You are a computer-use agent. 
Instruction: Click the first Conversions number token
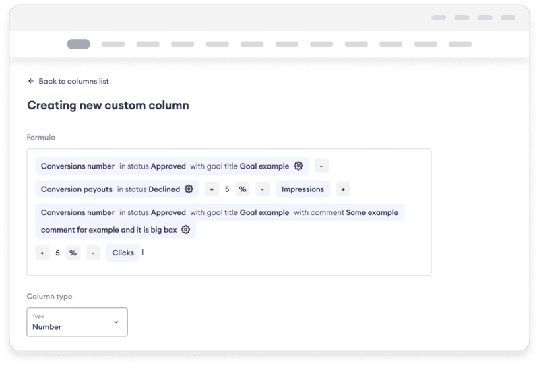click(x=77, y=166)
